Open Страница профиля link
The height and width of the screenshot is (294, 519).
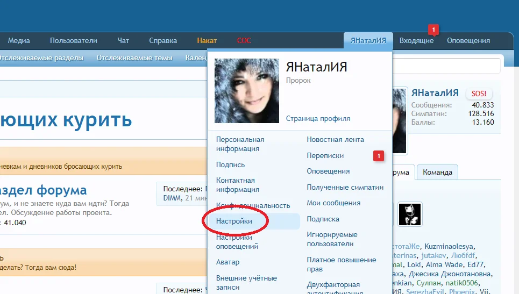pyautogui.click(x=318, y=118)
